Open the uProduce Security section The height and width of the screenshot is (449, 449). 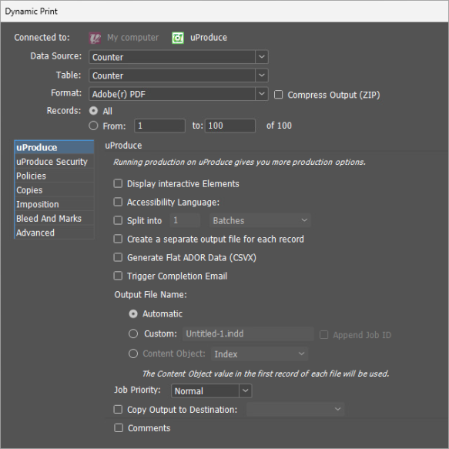click(54, 162)
